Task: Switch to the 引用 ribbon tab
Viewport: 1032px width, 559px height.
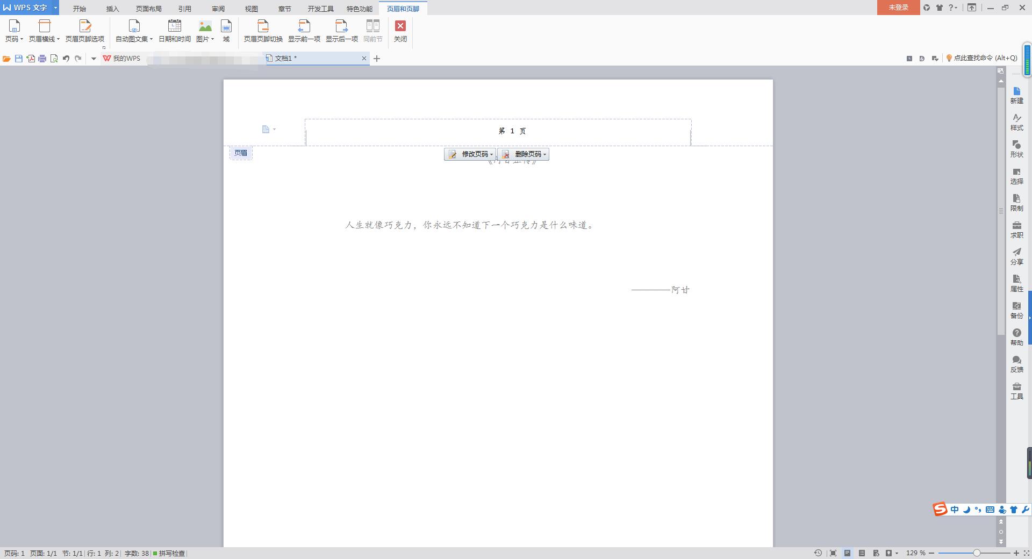Action: [185, 9]
